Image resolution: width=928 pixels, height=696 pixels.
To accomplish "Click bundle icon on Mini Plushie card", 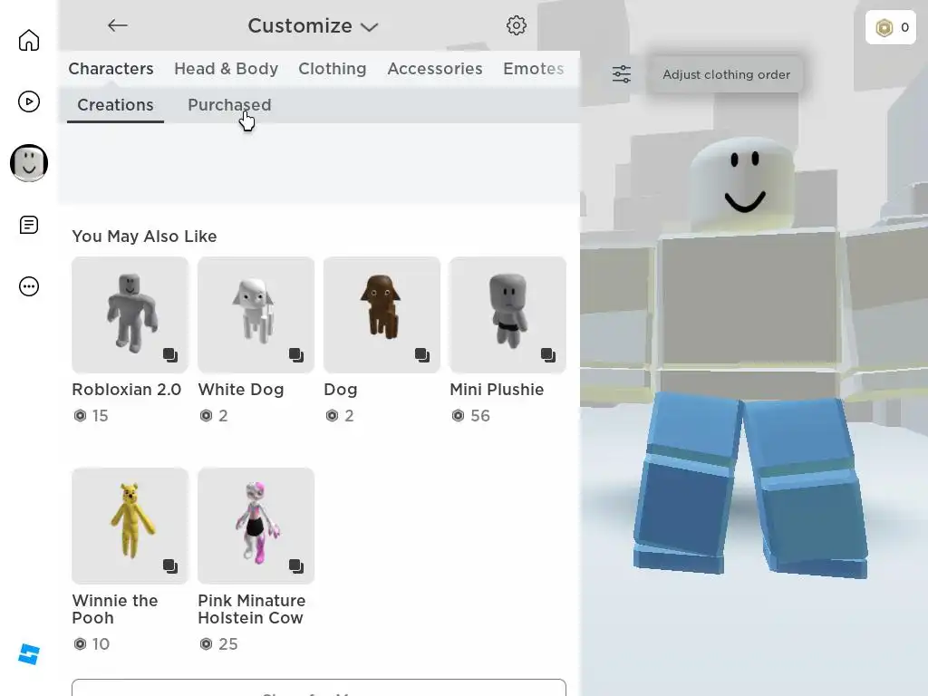I will click(548, 355).
